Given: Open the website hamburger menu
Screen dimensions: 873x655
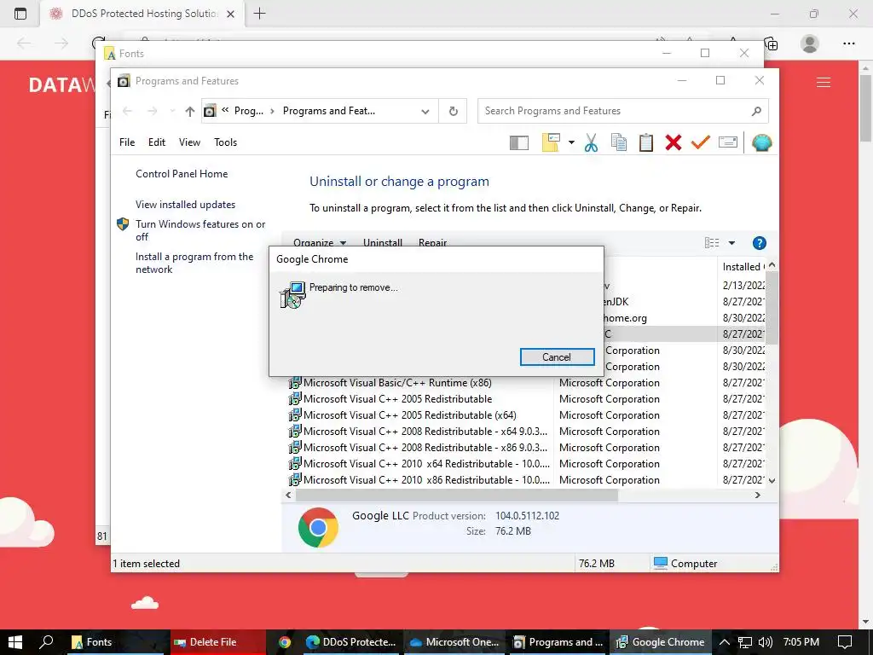Looking at the screenshot, I should click(824, 83).
